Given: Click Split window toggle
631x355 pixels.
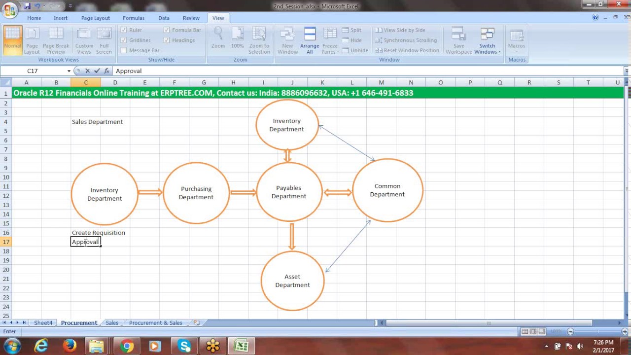Looking at the screenshot, I should (x=351, y=30).
